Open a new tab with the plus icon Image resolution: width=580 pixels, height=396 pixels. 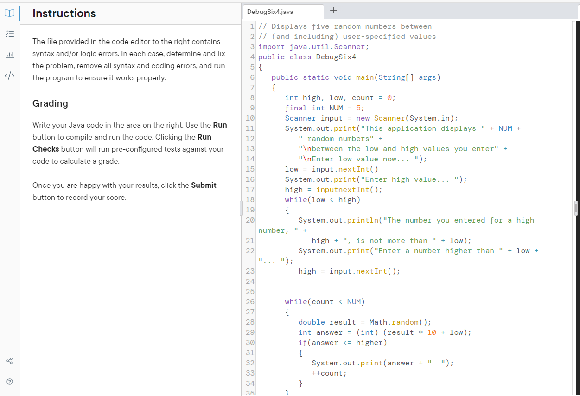tap(333, 10)
